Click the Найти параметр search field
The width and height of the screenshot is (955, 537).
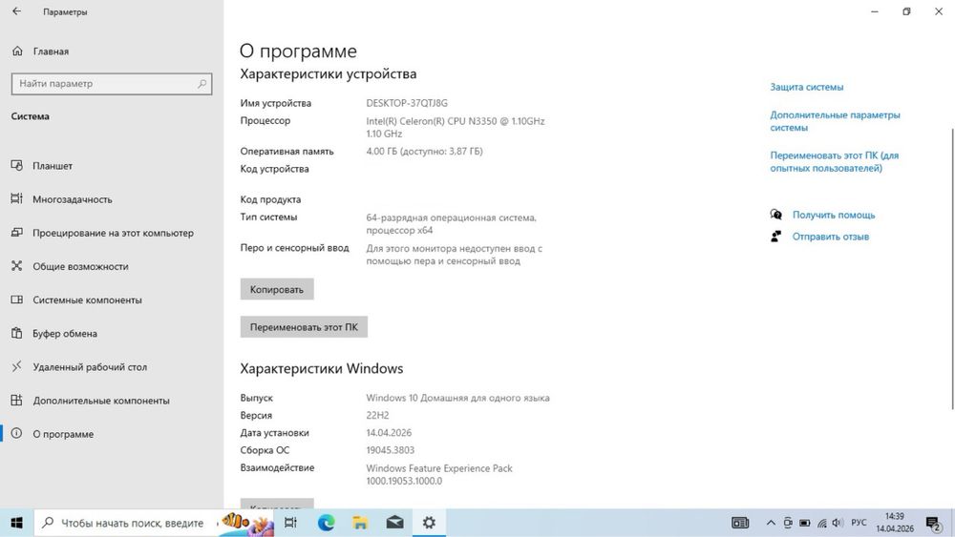pyautogui.click(x=112, y=83)
